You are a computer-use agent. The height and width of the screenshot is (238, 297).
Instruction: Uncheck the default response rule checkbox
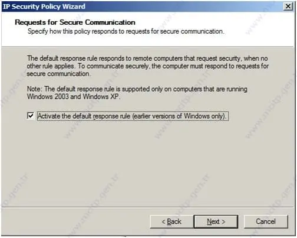[31, 116]
